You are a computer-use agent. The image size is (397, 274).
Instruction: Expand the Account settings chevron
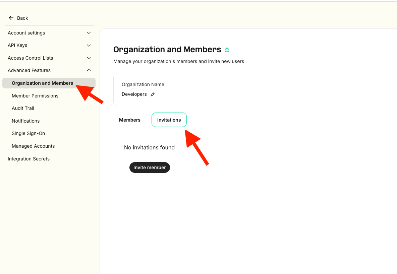click(89, 33)
